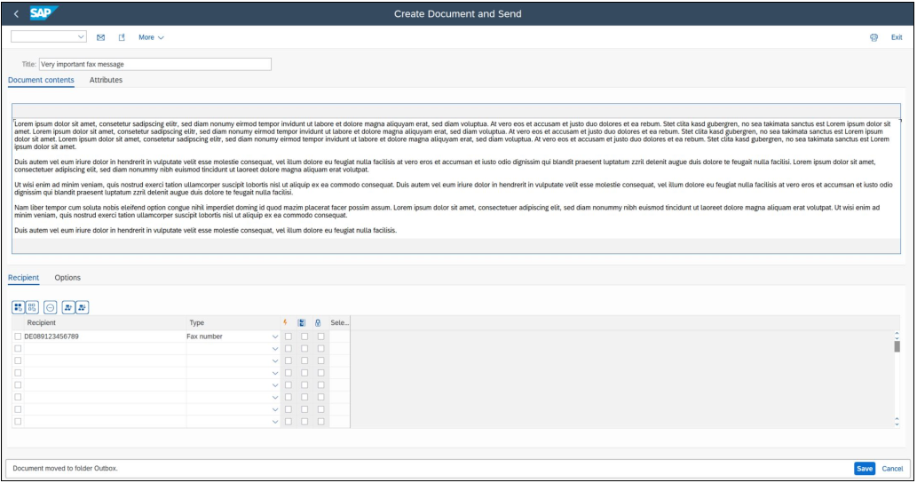Expand the More menu in toolbar
This screenshot has width=917, height=483.
point(151,37)
